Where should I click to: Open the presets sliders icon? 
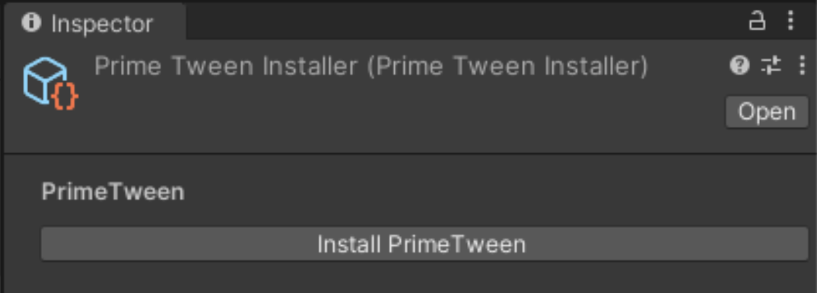771,66
